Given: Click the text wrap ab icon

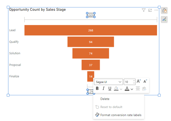Looking at the screenshot, I should [x=144, y=88].
